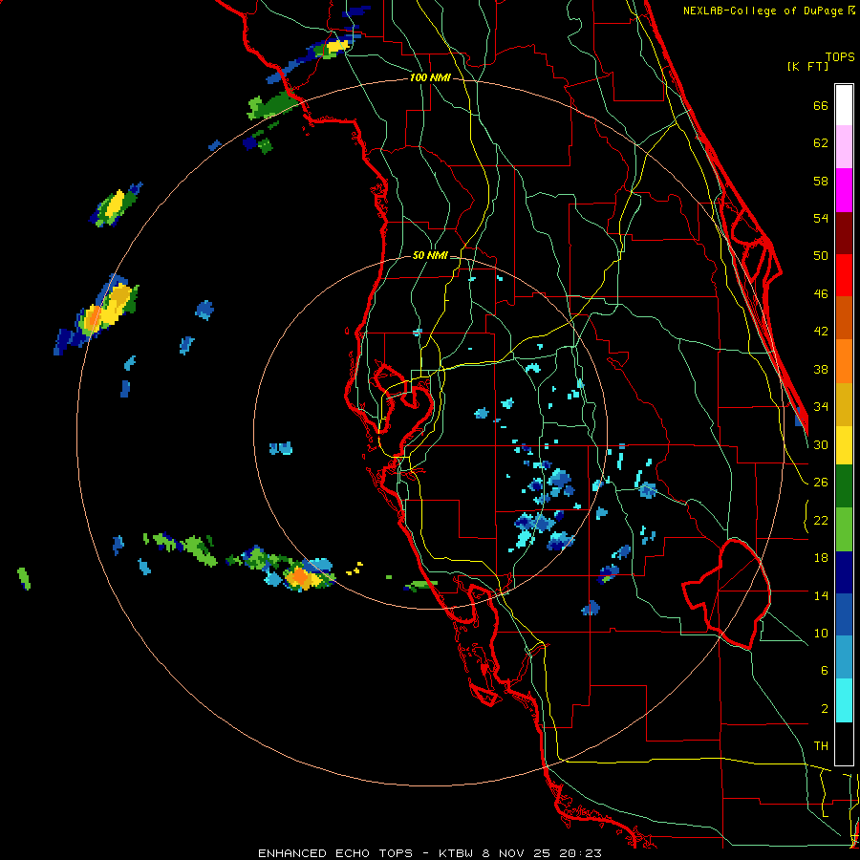Click the 34 legend value
The width and height of the screenshot is (860, 860).
coord(821,407)
